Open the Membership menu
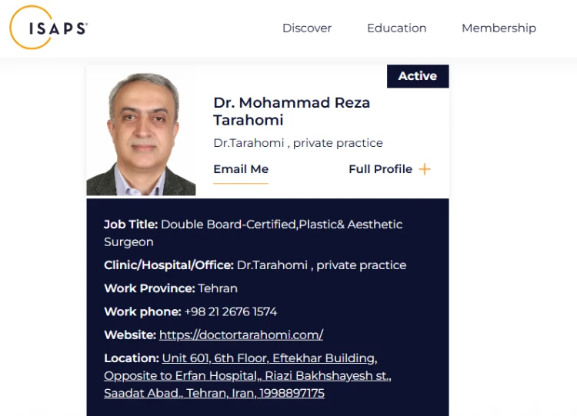The height and width of the screenshot is (416, 577). click(x=499, y=28)
